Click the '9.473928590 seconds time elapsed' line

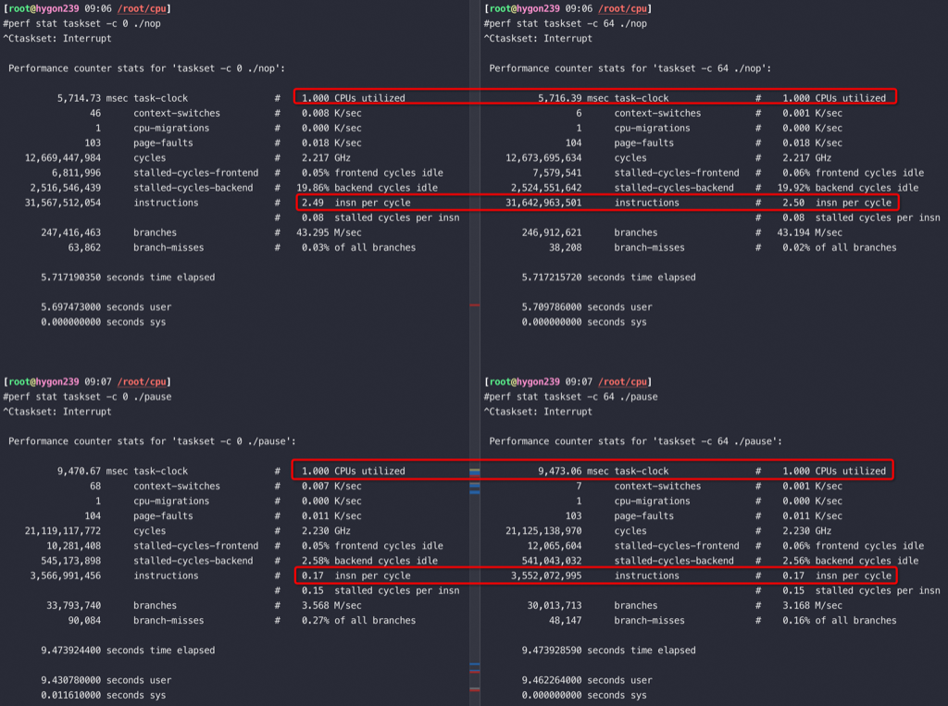click(608, 650)
